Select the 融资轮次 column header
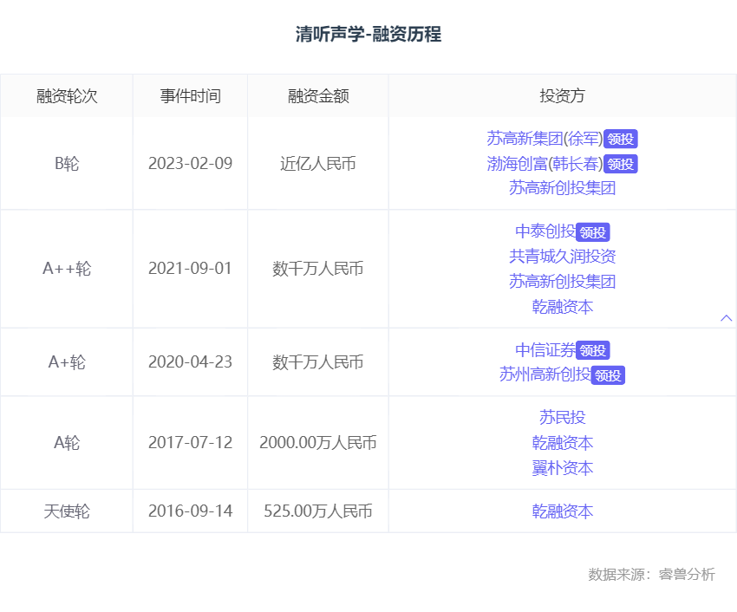Viewport: 737px width, 612px height. coord(67,96)
